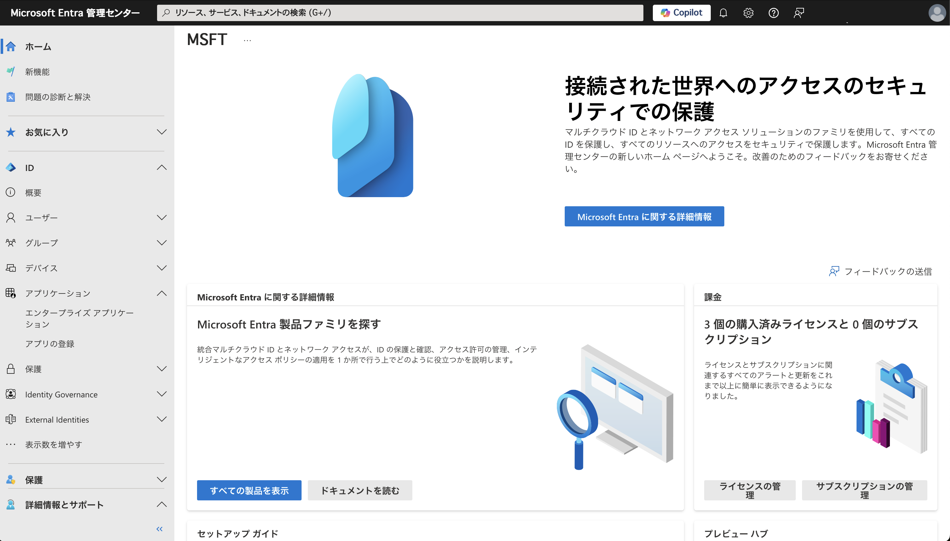The width and height of the screenshot is (950, 541).
Task: Click the billing clipboard illustration
Action: click(891, 406)
